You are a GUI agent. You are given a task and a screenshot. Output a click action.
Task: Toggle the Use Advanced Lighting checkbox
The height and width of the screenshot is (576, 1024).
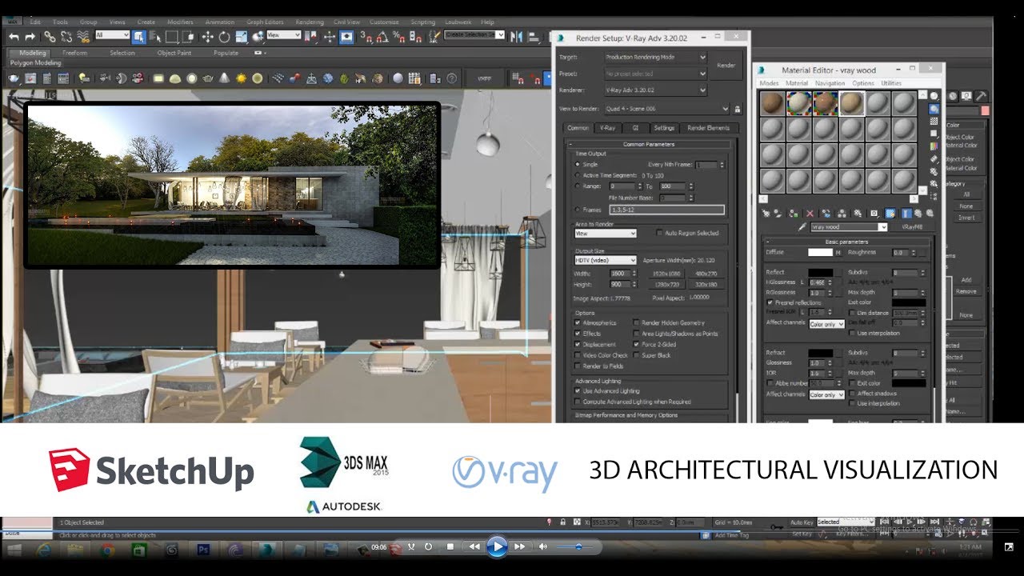(578, 391)
